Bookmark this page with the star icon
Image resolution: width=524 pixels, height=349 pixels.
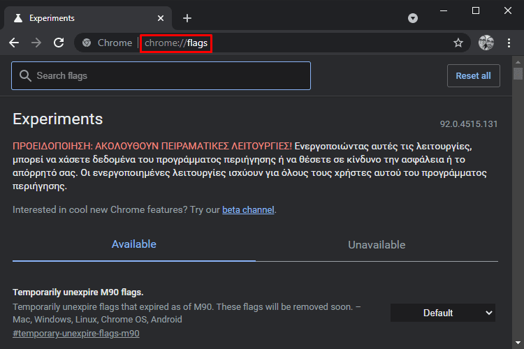pyautogui.click(x=458, y=43)
